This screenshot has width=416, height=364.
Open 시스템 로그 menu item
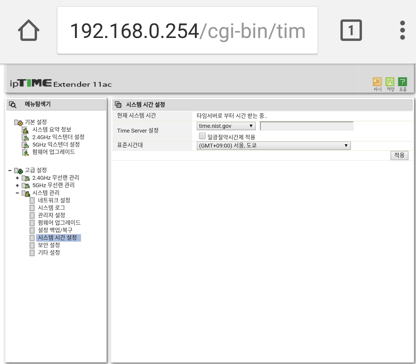pos(52,207)
